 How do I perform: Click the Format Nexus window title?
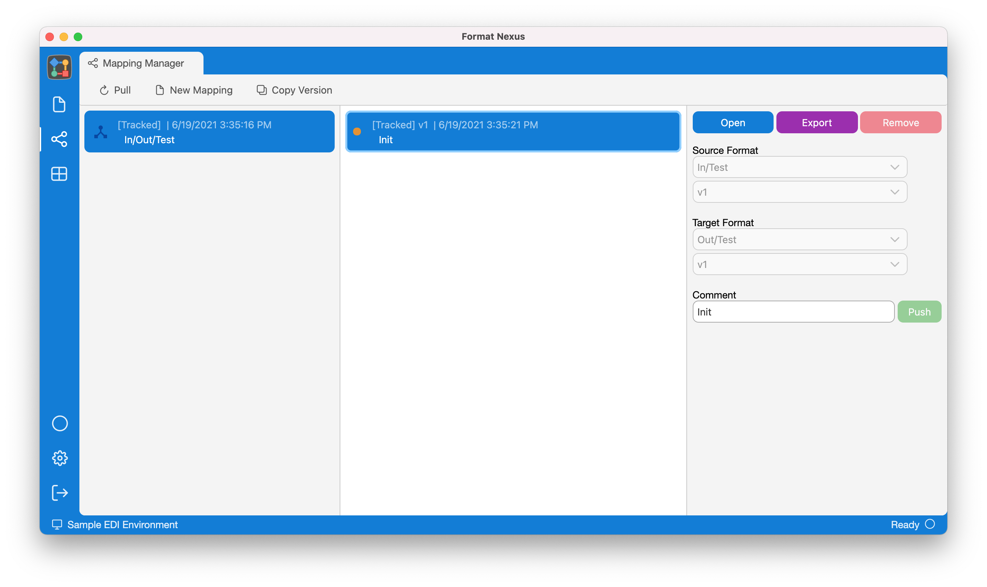pyautogui.click(x=493, y=37)
